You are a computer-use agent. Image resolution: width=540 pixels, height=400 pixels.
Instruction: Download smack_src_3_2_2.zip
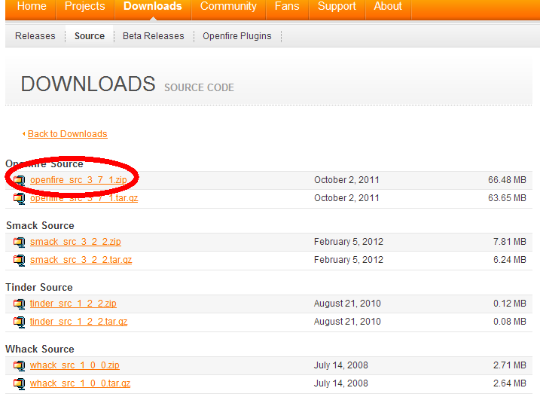pyautogui.click(x=75, y=242)
